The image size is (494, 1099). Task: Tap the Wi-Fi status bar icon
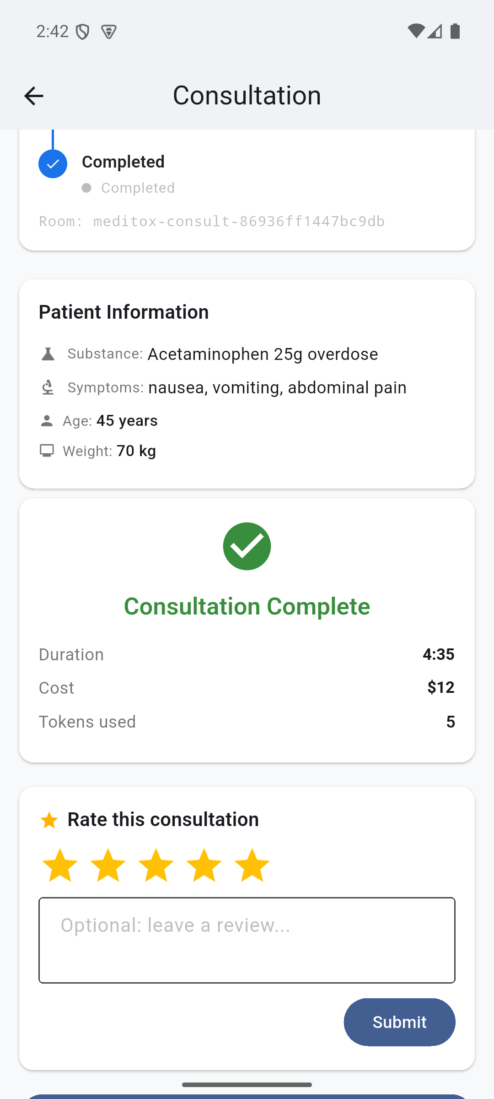tap(416, 31)
